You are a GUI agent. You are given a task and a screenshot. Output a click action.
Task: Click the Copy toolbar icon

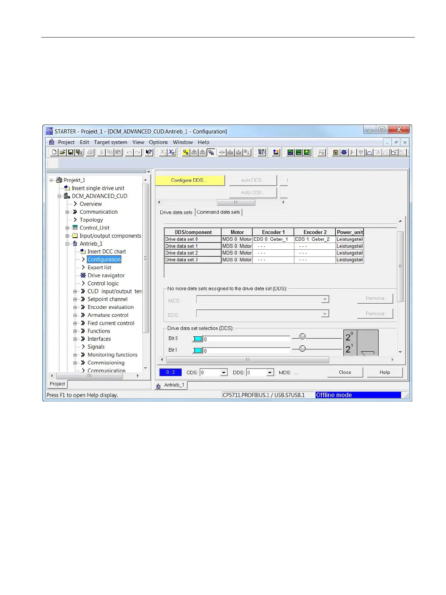(x=110, y=152)
